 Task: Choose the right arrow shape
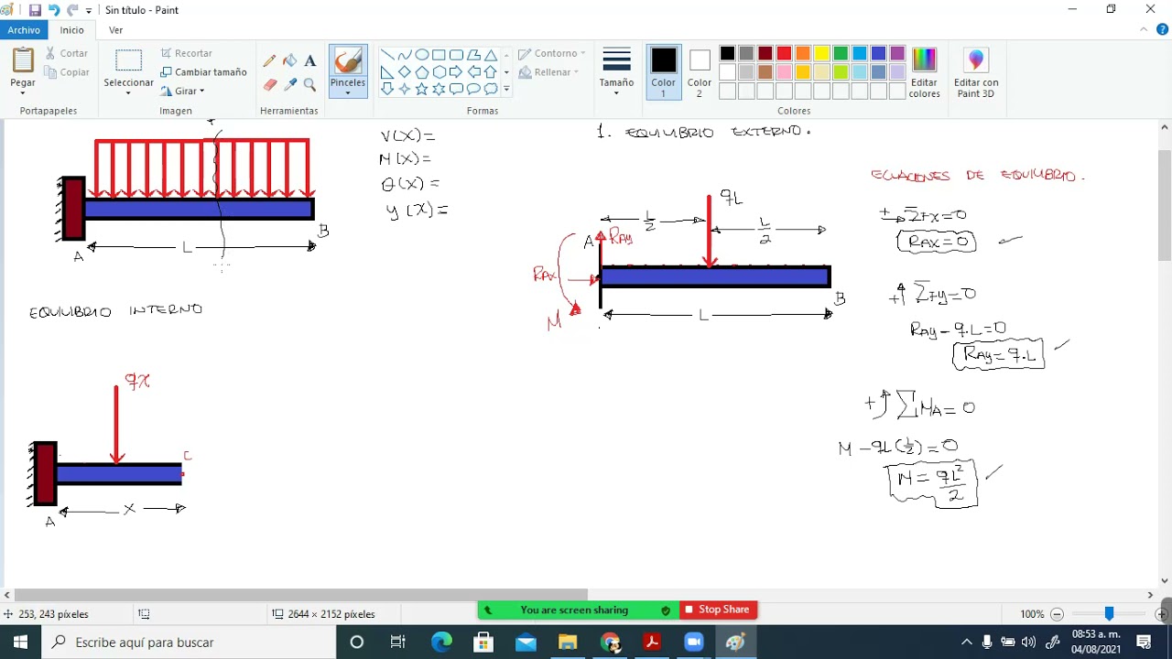456,72
